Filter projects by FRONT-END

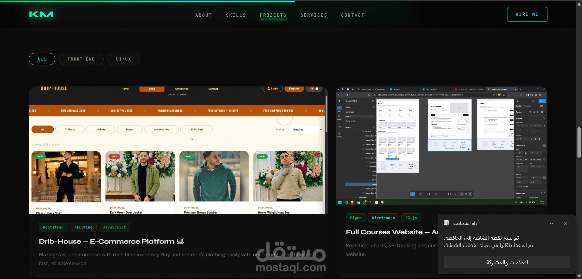point(81,59)
